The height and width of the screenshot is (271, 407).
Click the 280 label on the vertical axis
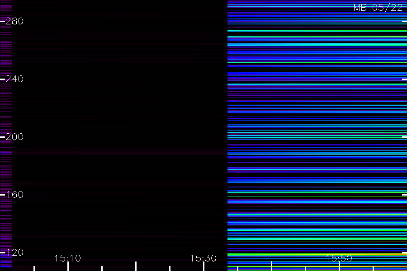pyautogui.click(x=14, y=21)
